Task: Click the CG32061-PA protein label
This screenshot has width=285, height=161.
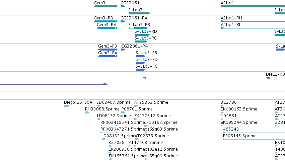Action: pyautogui.click(x=135, y=46)
